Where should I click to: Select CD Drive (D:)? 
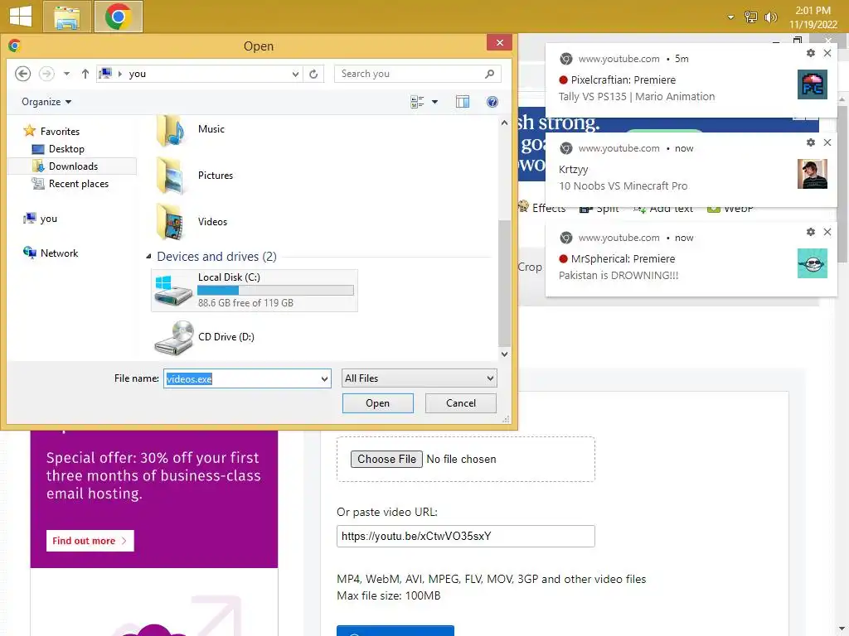pyautogui.click(x=205, y=338)
